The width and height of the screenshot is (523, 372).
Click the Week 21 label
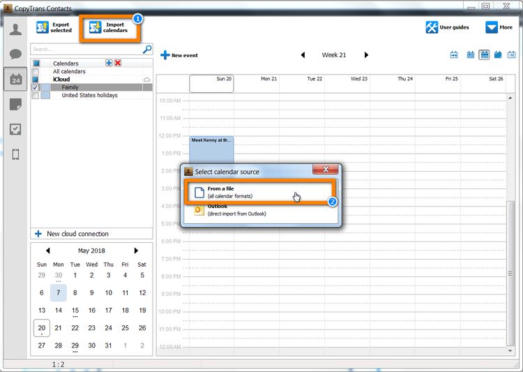(334, 54)
